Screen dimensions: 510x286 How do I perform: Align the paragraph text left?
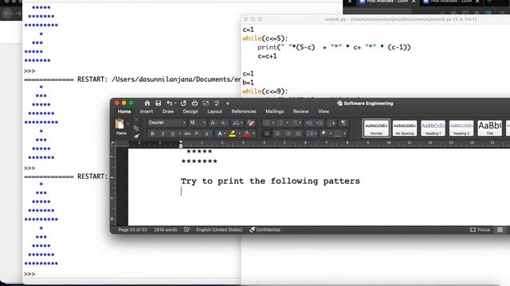pos(268,133)
